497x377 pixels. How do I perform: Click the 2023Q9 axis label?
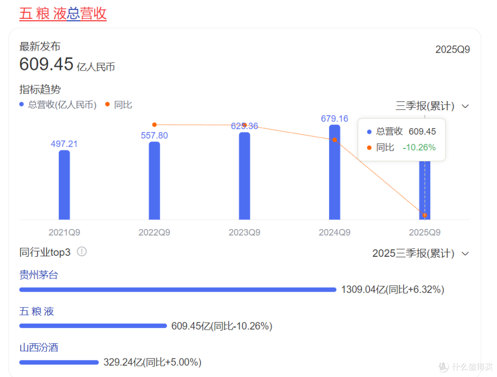tap(244, 233)
